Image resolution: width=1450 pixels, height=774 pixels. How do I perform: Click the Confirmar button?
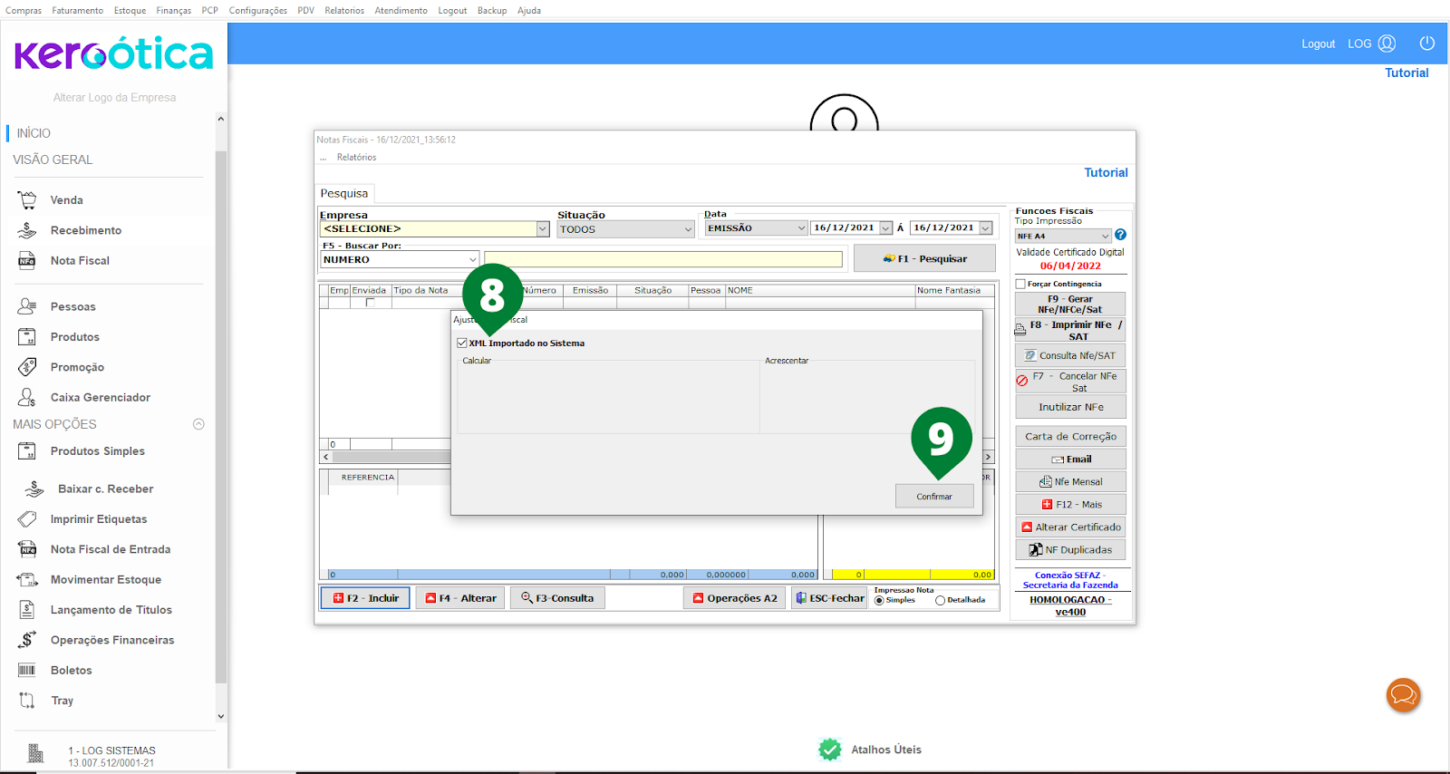tap(934, 496)
